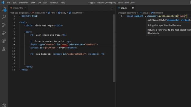Click "String that specifies the ID value." text
This screenshot has height=107, width=191.
(x=164, y=25)
